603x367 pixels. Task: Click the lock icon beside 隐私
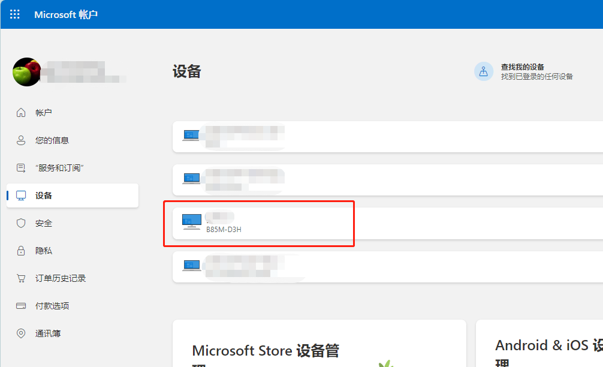coord(21,251)
